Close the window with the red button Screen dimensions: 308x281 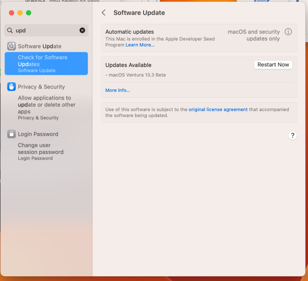(12, 13)
